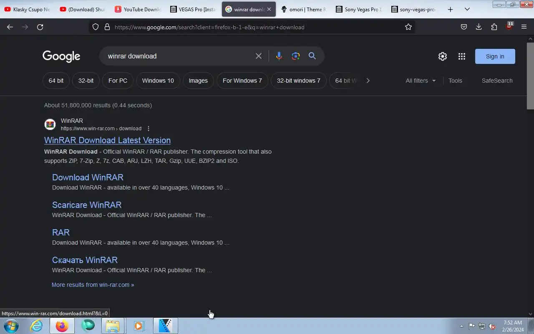
Task: Open Windows Media Player taskbar icon
Action: click(139, 326)
